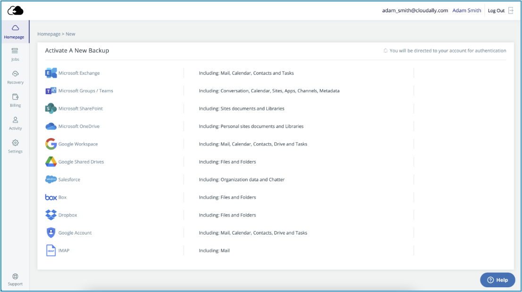This screenshot has width=522, height=292.
Task: Click the Microsoft Teams icon
Action: click(x=51, y=91)
